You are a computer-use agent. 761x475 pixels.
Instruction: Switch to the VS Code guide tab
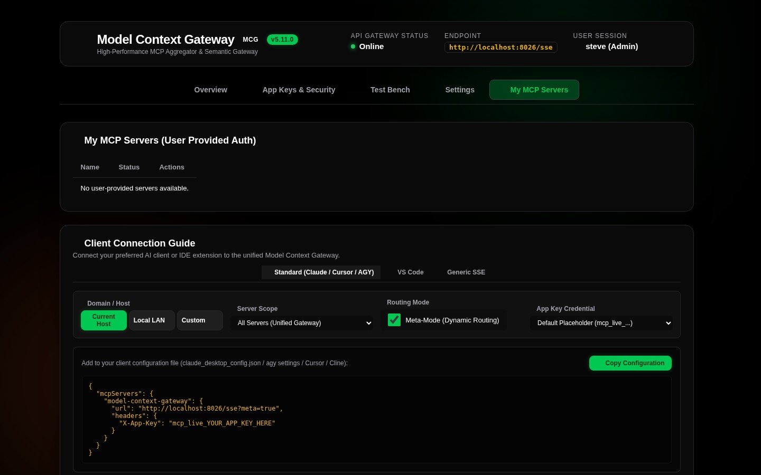(x=411, y=272)
